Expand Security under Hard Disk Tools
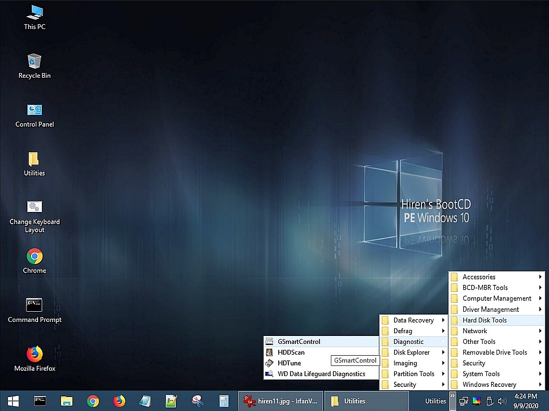This screenshot has width=549, height=411. coord(413,384)
